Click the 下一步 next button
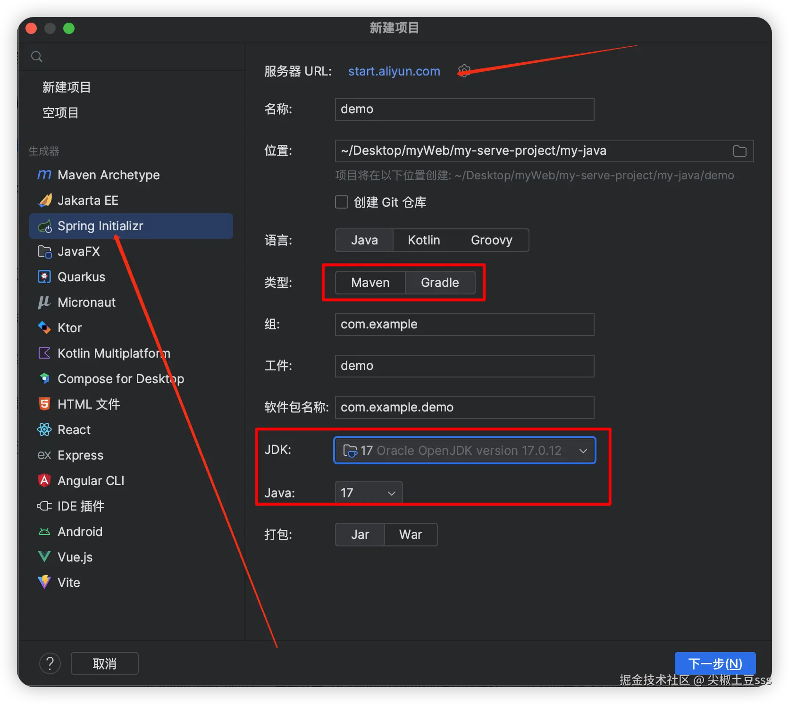 pos(715,663)
